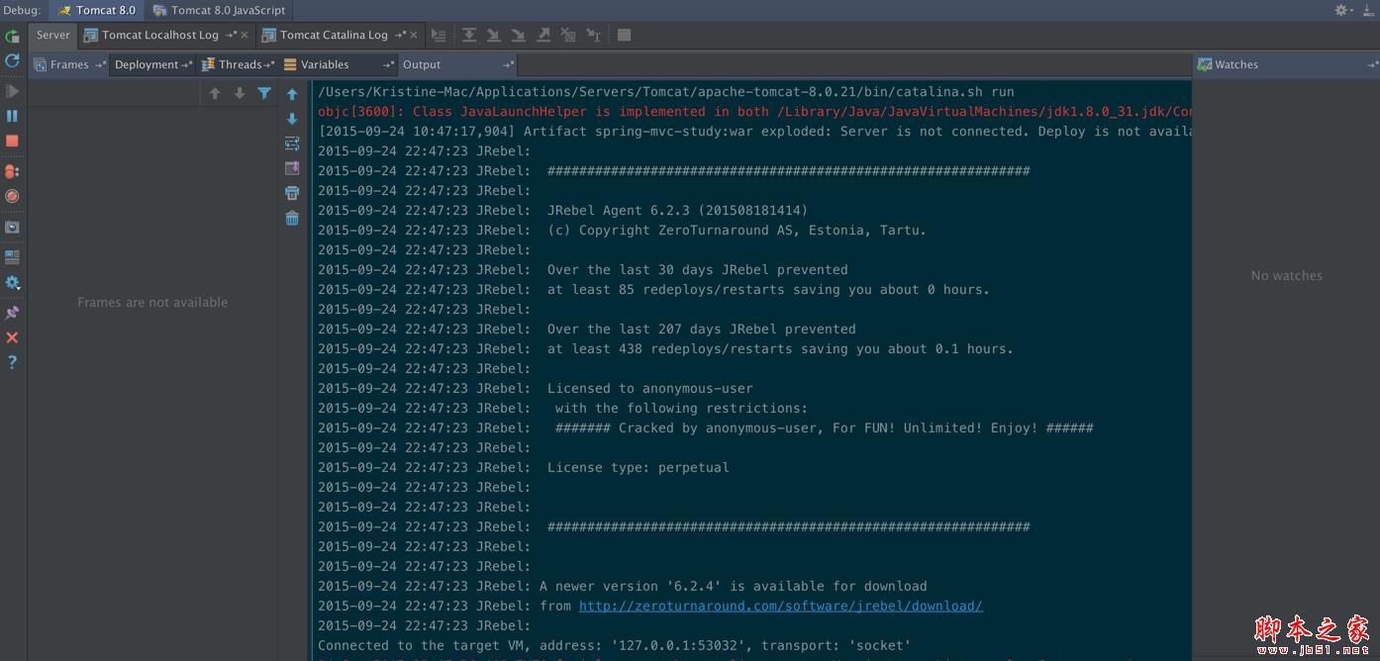Open tool window gear menu at top right
1380x661 pixels.
point(1343,10)
